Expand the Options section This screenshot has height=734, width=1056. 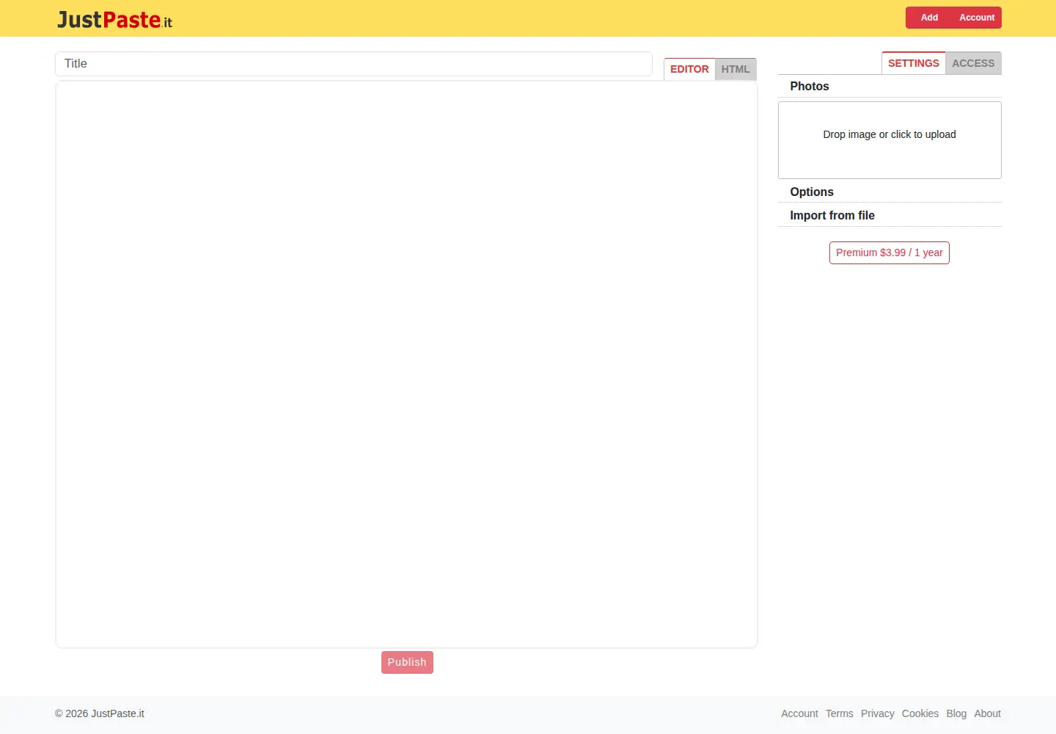click(x=890, y=192)
